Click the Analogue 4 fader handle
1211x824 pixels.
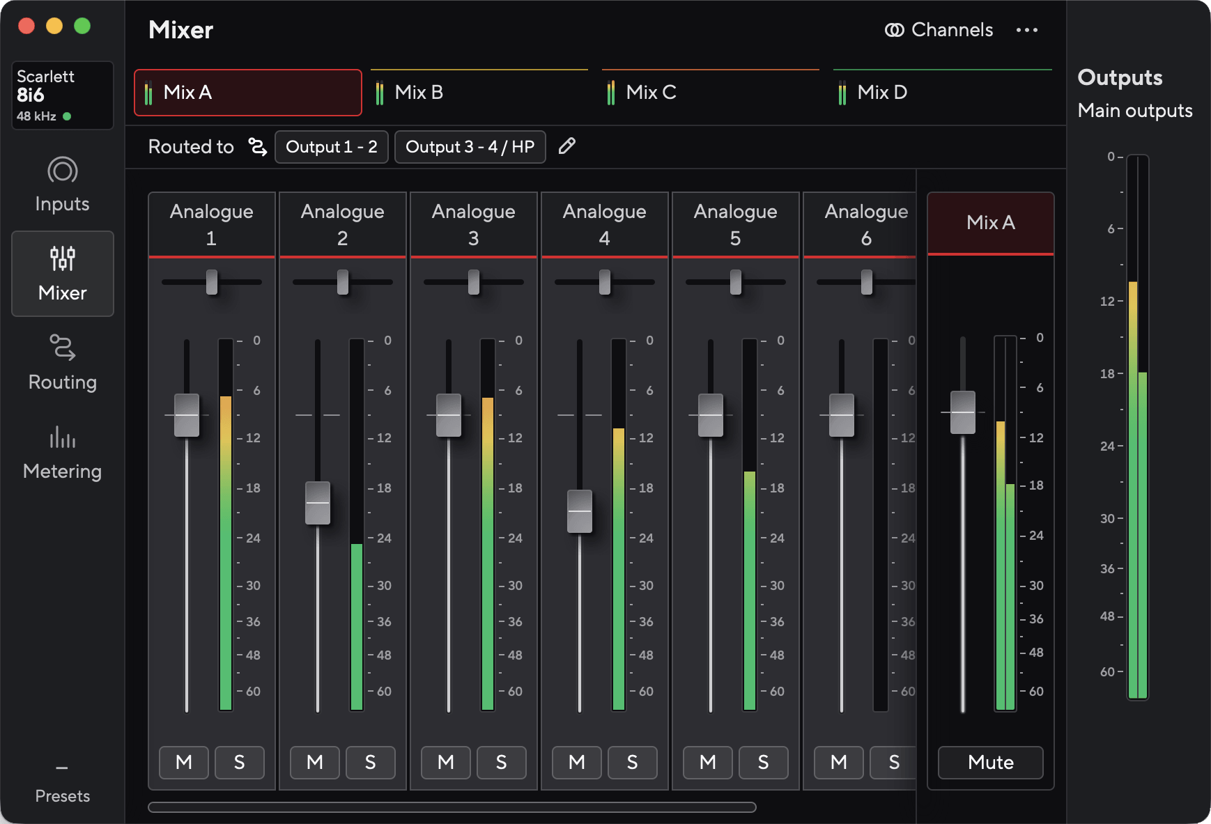(580, 511)
